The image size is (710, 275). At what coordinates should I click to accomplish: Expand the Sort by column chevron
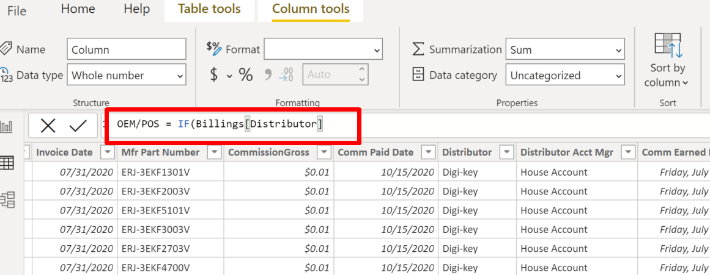point(685,83)
